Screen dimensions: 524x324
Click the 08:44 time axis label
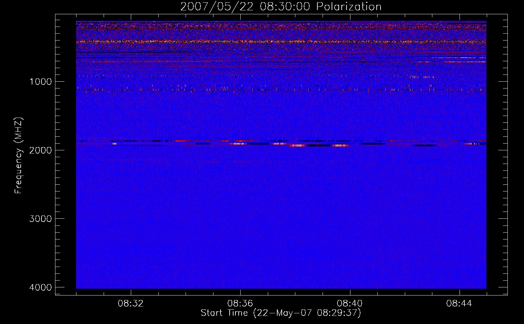(x=459, y=304)
